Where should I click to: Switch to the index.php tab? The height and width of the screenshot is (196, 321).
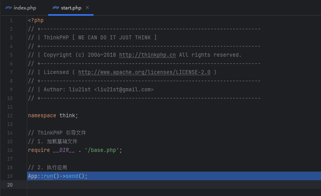pyautogui.click(x=21, y=8)
